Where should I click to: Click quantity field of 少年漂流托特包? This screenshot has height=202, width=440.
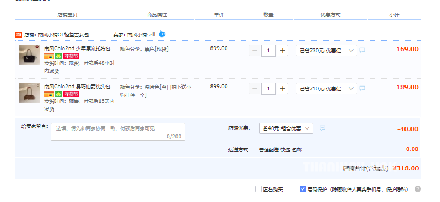coord(268,51)
